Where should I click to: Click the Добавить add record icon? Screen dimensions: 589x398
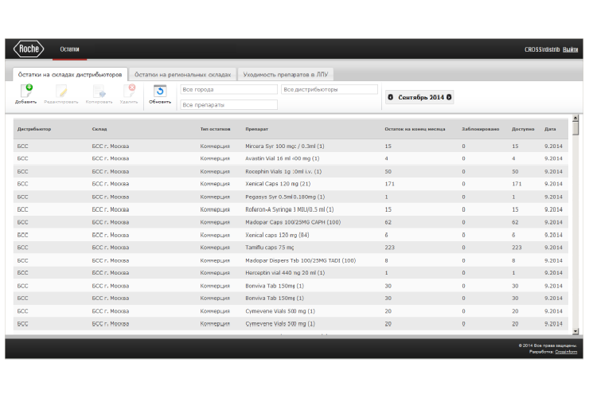[25, 92]
